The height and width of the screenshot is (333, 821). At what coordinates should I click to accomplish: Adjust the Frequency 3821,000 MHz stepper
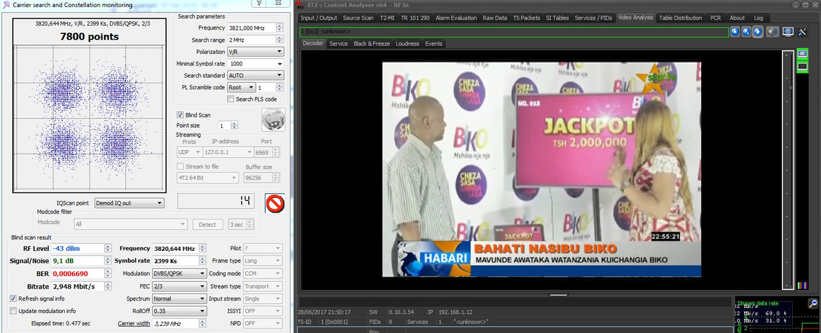pyautogui.click(x=279, y=28)
